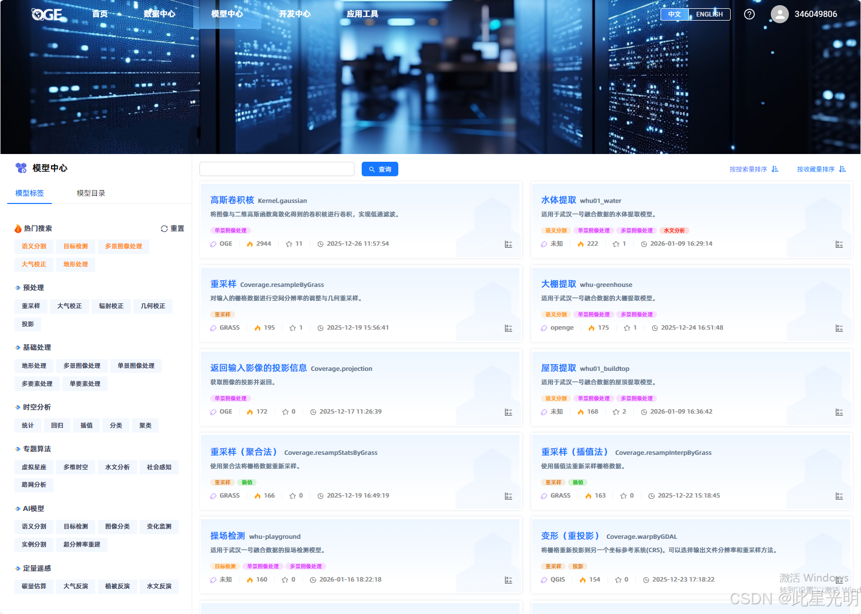Image resolution: width=861 pixels, height=614 pixels.
Task: Sort models by favorites count
Action: click(820, 169)
